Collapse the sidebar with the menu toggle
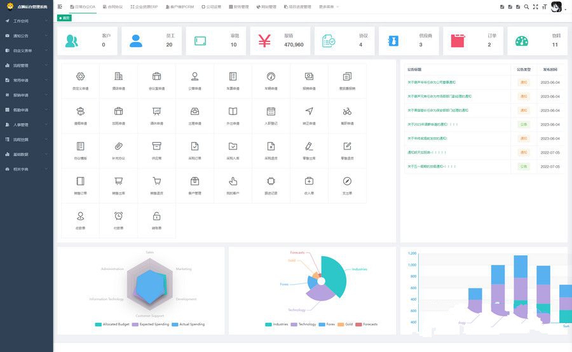 click(x=60, y=7)
